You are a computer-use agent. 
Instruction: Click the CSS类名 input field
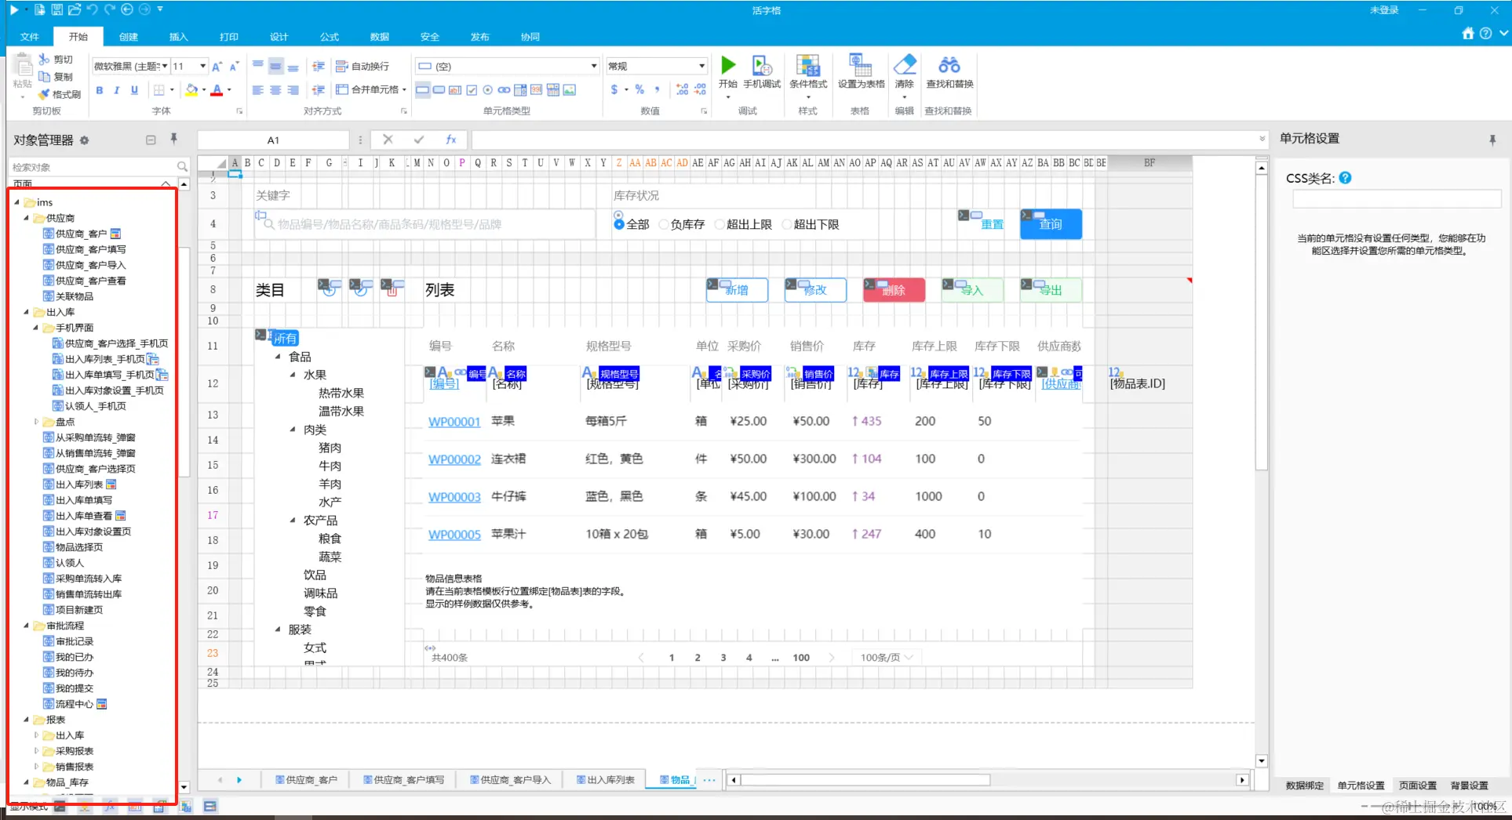click(x=1397, y=200)
